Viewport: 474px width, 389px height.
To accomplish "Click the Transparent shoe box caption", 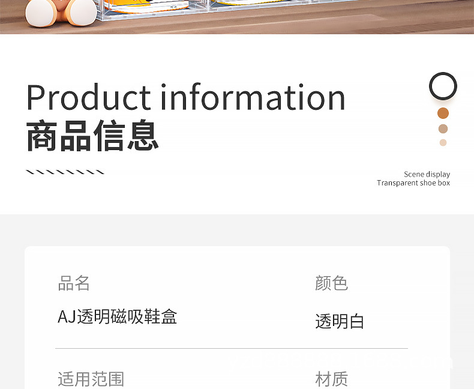I will (x=413, y=183).
